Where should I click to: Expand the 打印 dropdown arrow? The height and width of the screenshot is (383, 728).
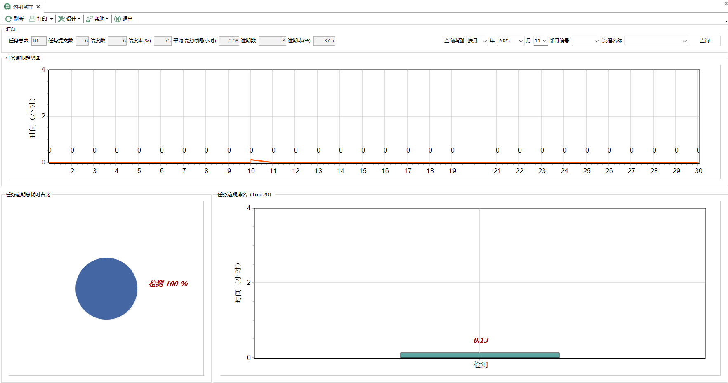pos(52,19)
